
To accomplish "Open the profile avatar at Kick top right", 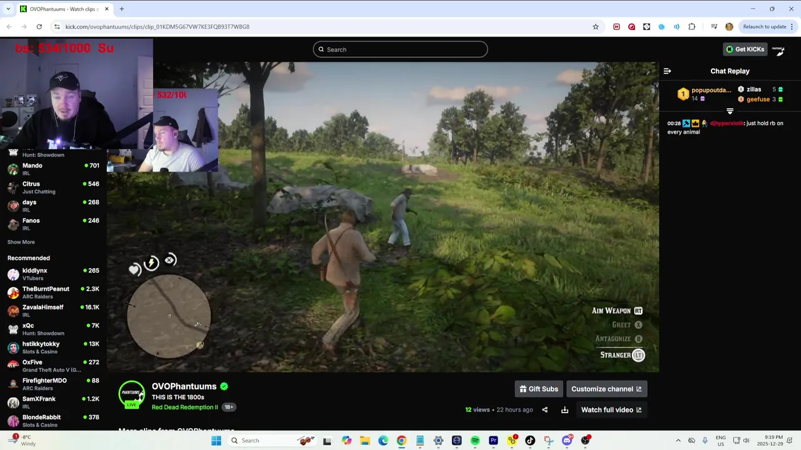I will pyautogui.click(x=778, y=49).
